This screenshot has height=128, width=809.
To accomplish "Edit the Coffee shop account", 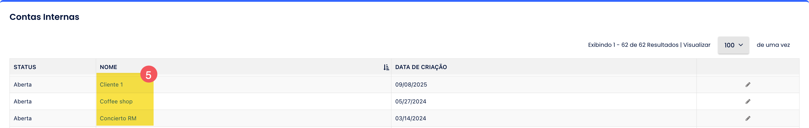I will [748, 101].
